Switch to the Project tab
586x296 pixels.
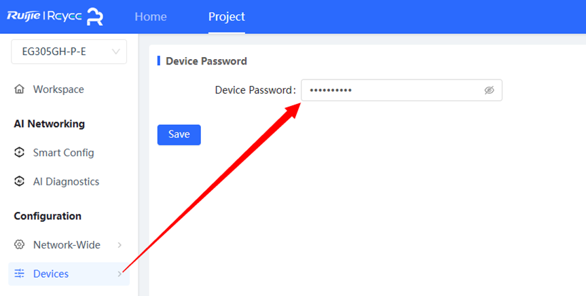pos(227,16)
